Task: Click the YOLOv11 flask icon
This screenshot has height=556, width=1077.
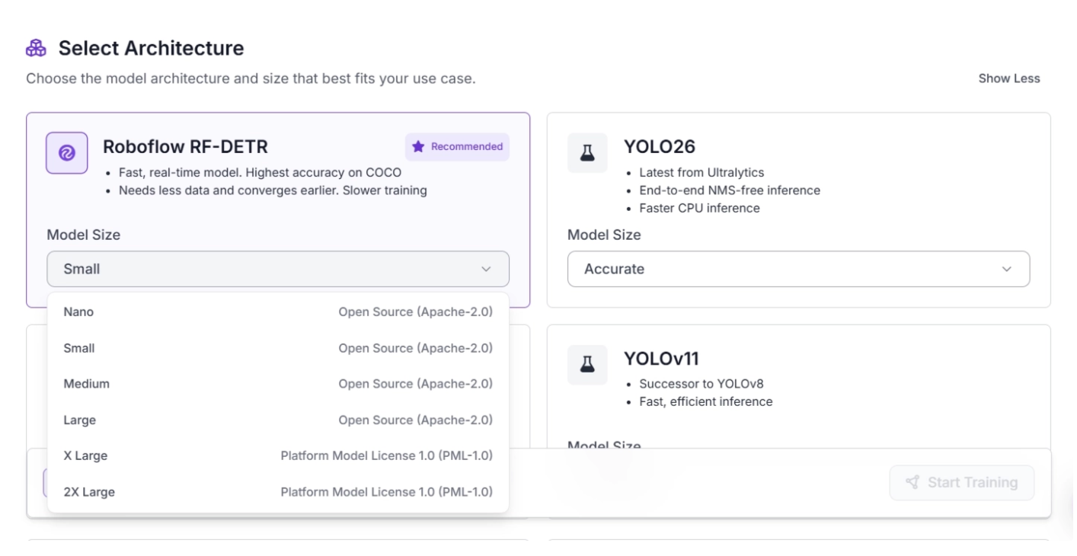Action: pyautogui.click(x=586, y=365)
